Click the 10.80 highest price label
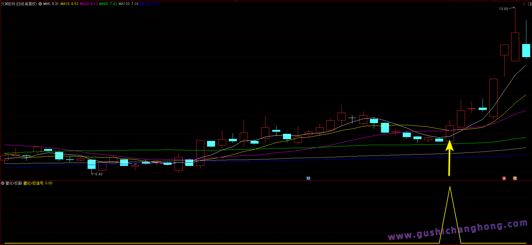 pos(503,9)
